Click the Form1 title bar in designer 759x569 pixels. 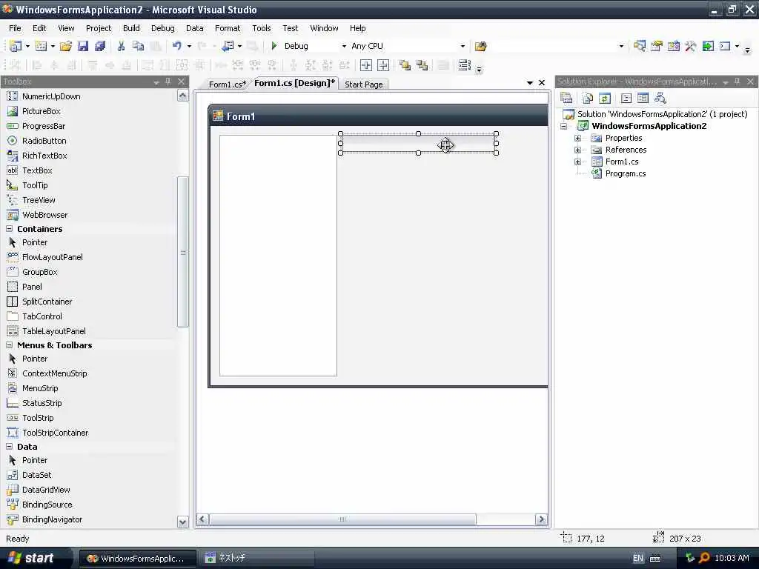click(x=379, y=116)
